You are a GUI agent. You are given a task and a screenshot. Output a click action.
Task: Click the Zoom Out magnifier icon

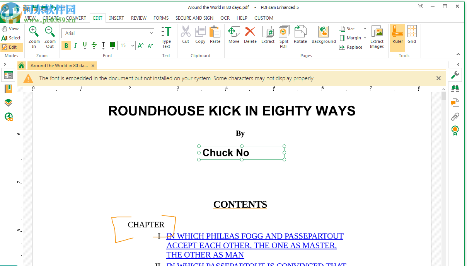tap(50, 32)
